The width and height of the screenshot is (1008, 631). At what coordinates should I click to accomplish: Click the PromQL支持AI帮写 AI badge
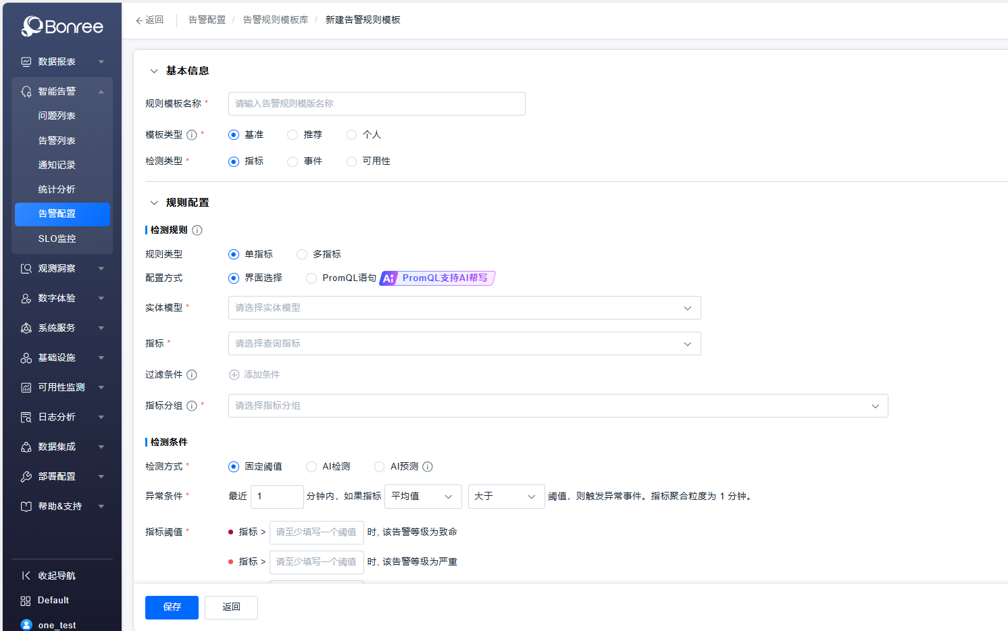tap(437, 278)
